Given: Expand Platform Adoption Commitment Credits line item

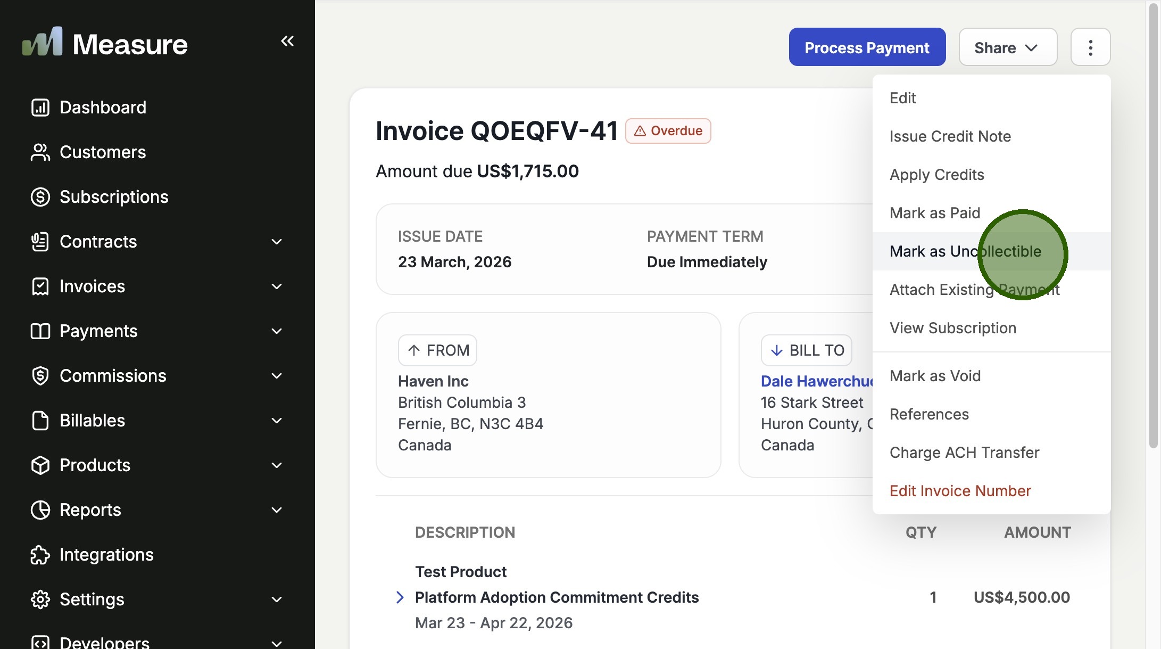Looking at the screenshot, I should [400, 597].
